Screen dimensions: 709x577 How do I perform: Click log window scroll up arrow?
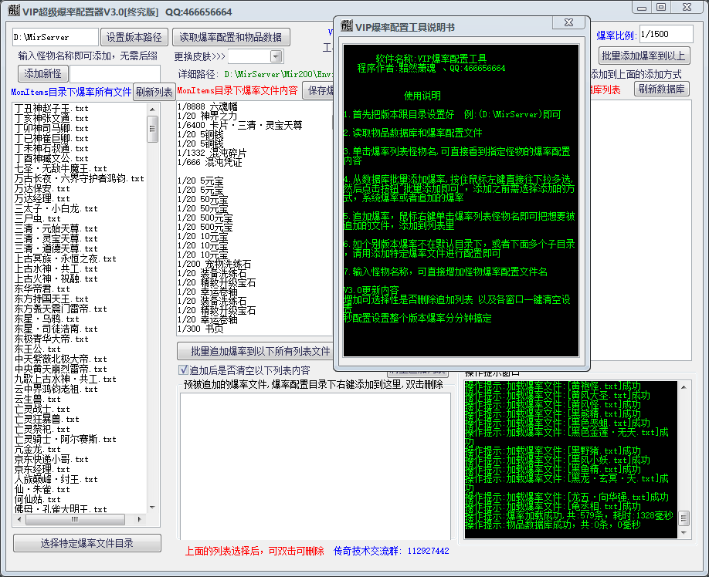tap(684, 387)
